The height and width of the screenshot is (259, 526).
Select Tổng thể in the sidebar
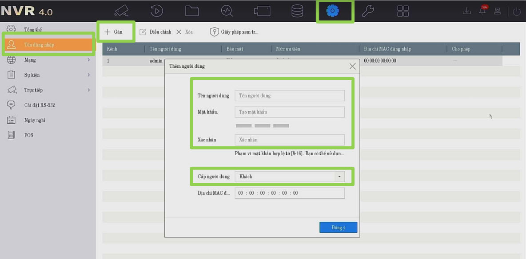click(x=33, y=30)
